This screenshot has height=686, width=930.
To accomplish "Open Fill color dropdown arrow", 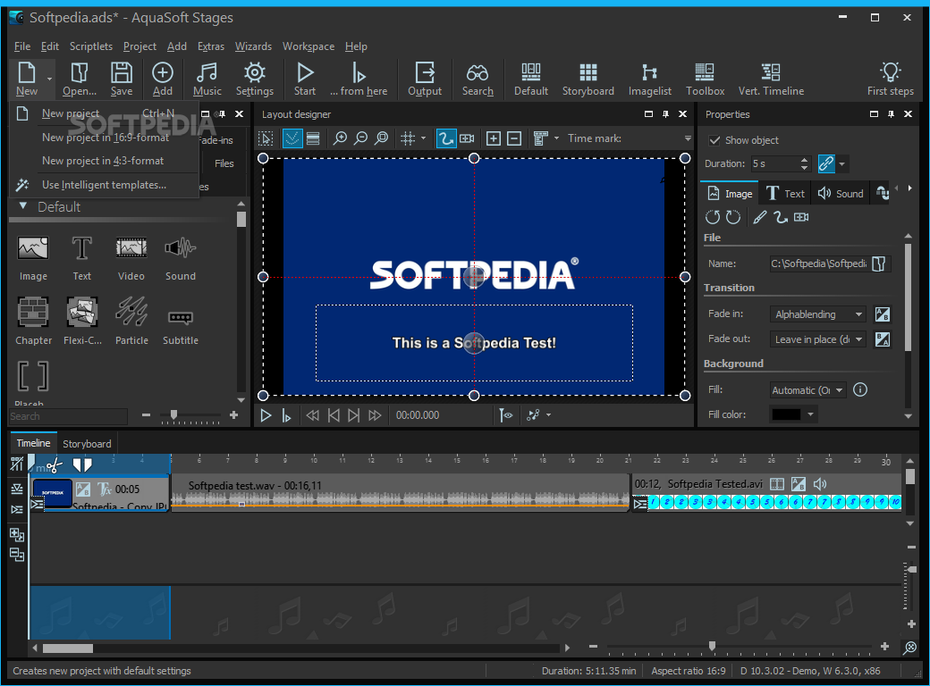I will pos(811,414).
